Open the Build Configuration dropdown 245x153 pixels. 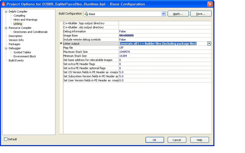(163, 14)
